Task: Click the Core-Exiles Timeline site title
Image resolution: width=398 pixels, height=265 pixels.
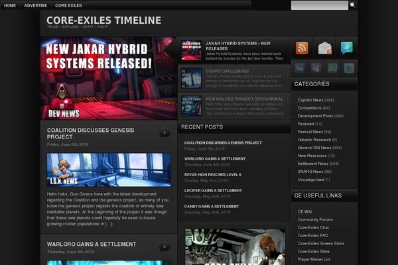Action: tap(104, 21)
